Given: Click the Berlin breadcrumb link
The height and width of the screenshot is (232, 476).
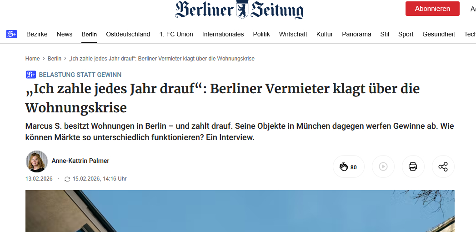Looking at the screenshot, I should [55, 59].
